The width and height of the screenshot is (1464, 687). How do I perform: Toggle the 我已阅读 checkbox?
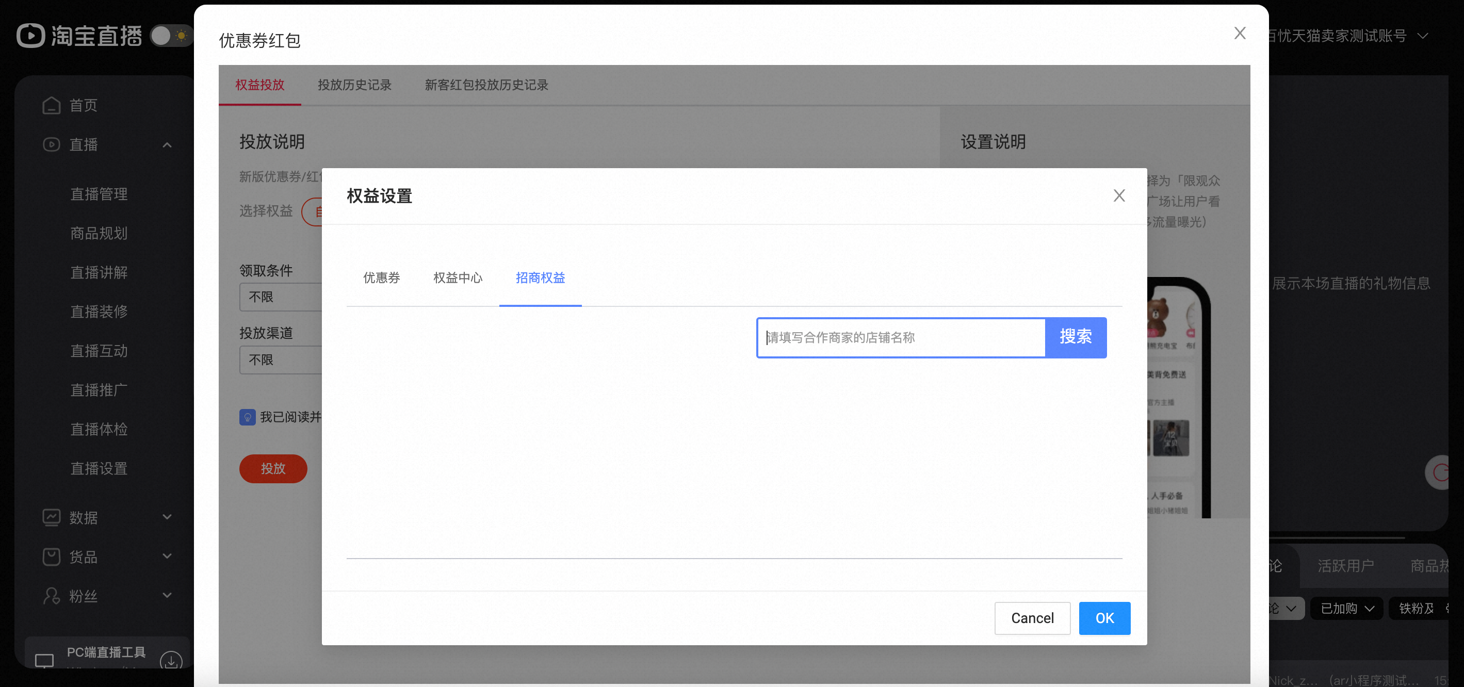click(247, 418)
